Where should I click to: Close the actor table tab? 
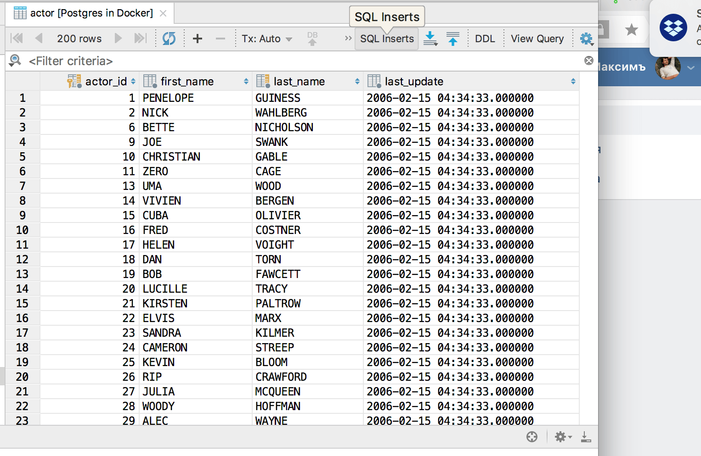coord(163,13)
